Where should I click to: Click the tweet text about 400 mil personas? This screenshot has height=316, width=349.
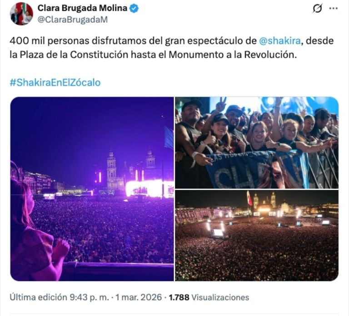(x=172, y=48)
